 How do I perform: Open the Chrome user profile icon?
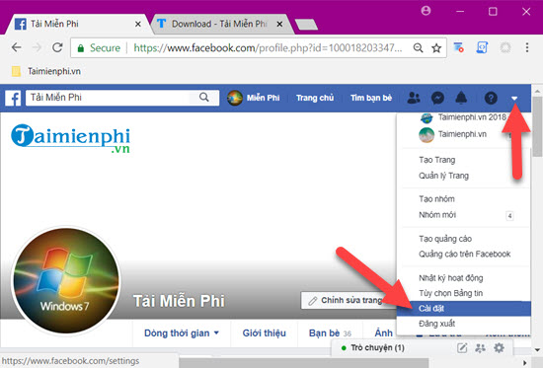point(426,11)
